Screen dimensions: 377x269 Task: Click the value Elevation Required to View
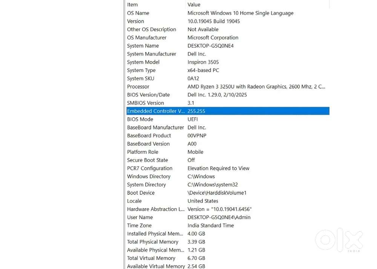click(x=218, y=168)
